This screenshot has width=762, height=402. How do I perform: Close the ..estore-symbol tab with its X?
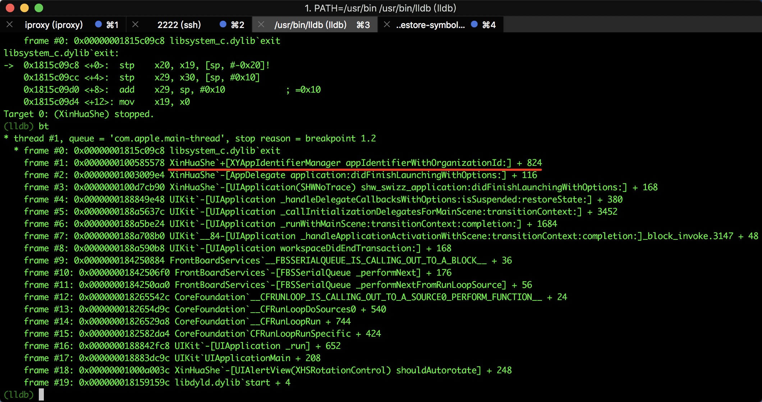(387, 24)
